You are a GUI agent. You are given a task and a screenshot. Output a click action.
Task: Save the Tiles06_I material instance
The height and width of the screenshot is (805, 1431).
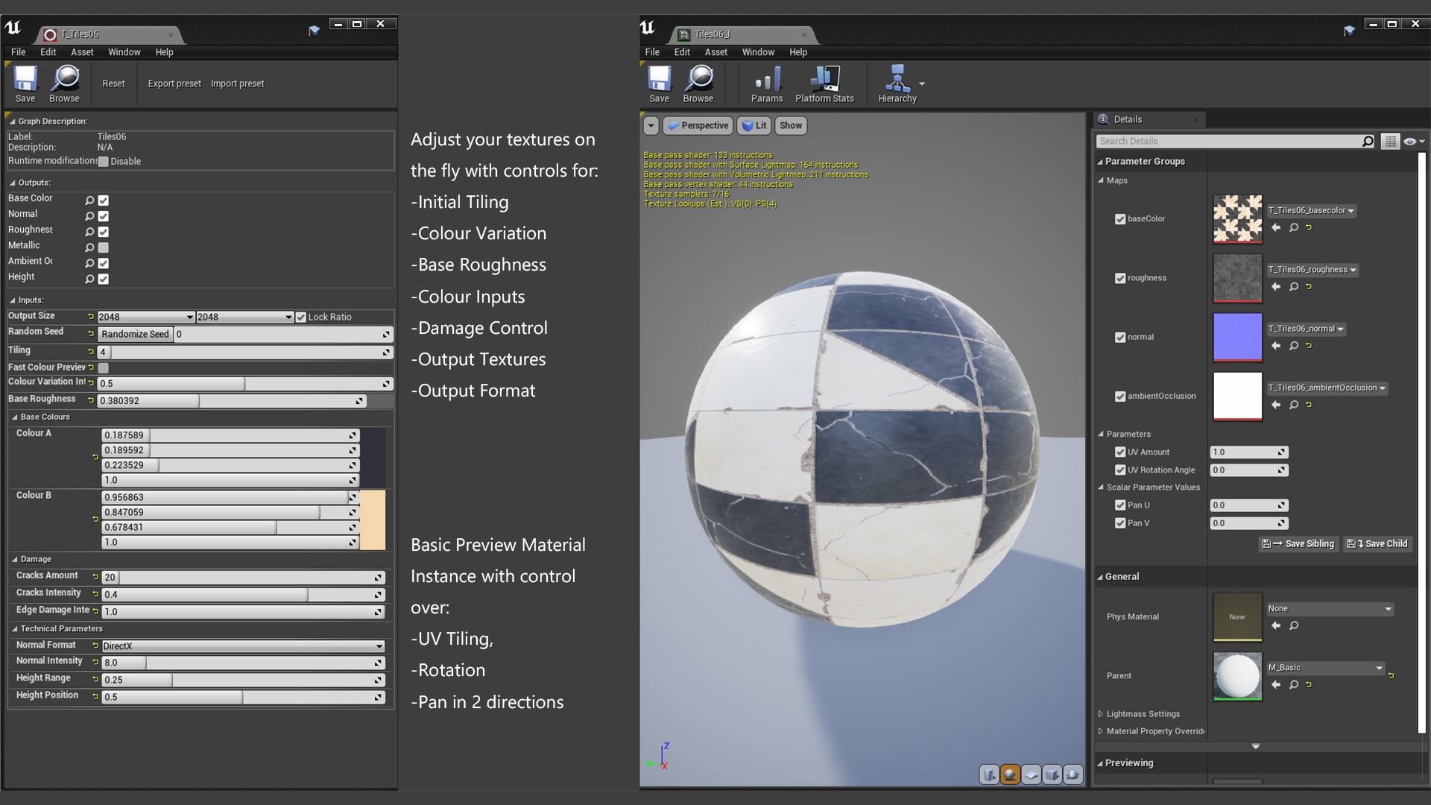click(658, 83)
